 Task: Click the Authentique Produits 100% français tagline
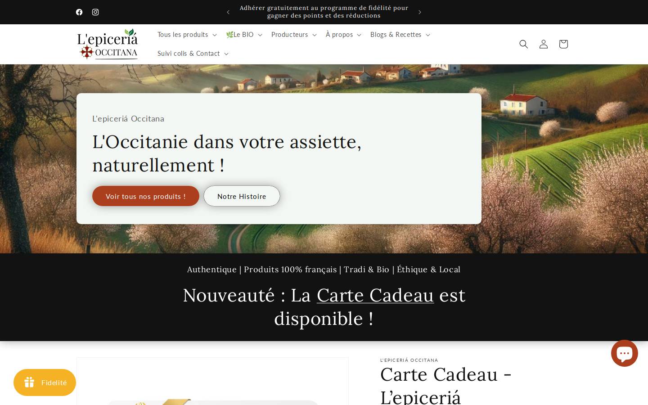324,270
